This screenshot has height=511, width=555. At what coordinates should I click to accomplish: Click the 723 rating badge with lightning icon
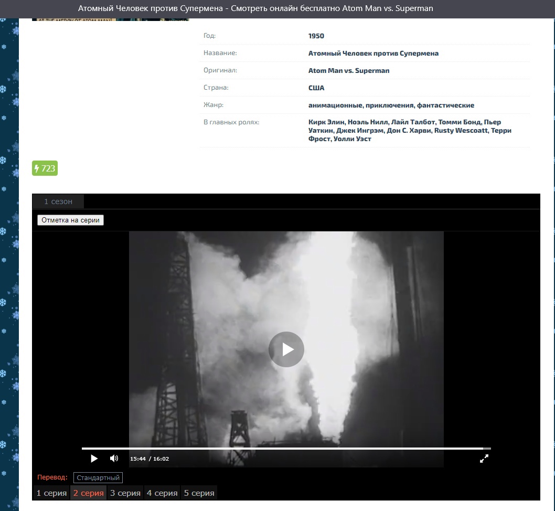tap(45, 168)
